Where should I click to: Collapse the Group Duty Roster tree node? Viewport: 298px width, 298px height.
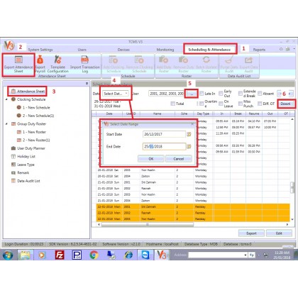6,124
